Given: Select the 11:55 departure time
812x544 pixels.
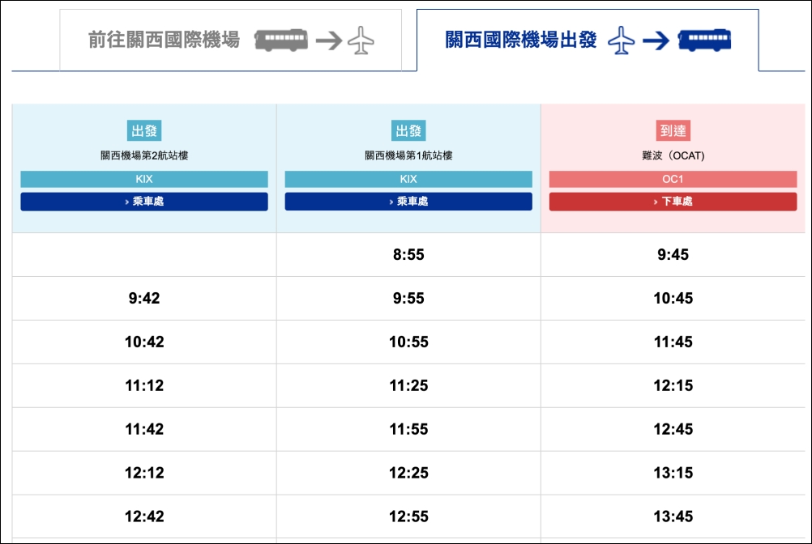Looking at the screenshot, I should click(x=408, y=429).
